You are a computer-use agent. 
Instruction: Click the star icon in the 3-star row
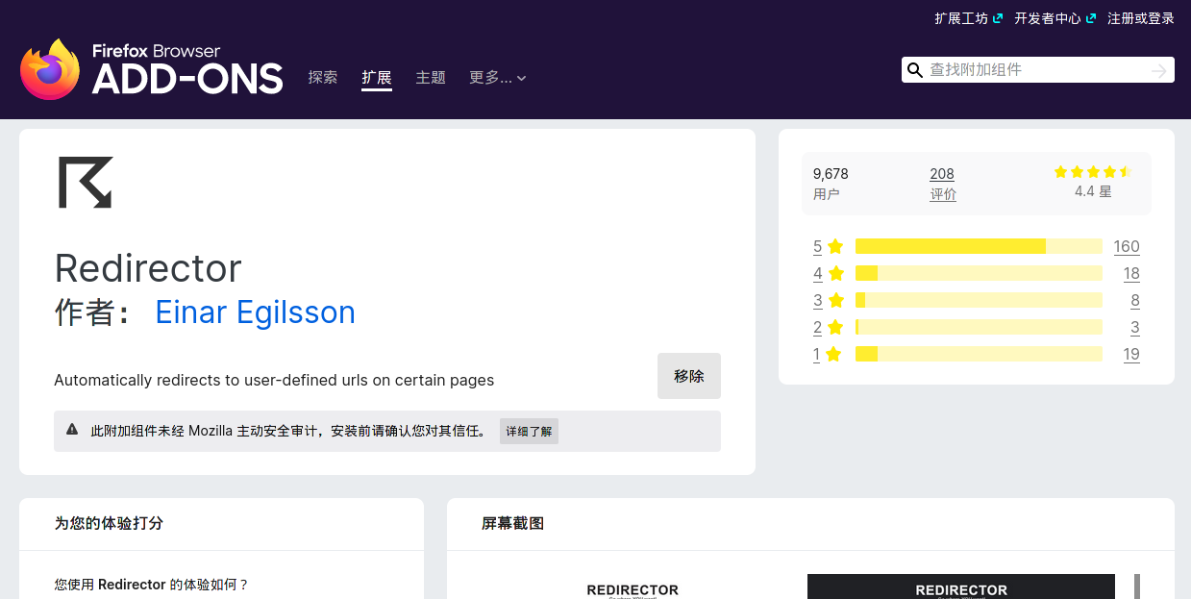point(835,300)
